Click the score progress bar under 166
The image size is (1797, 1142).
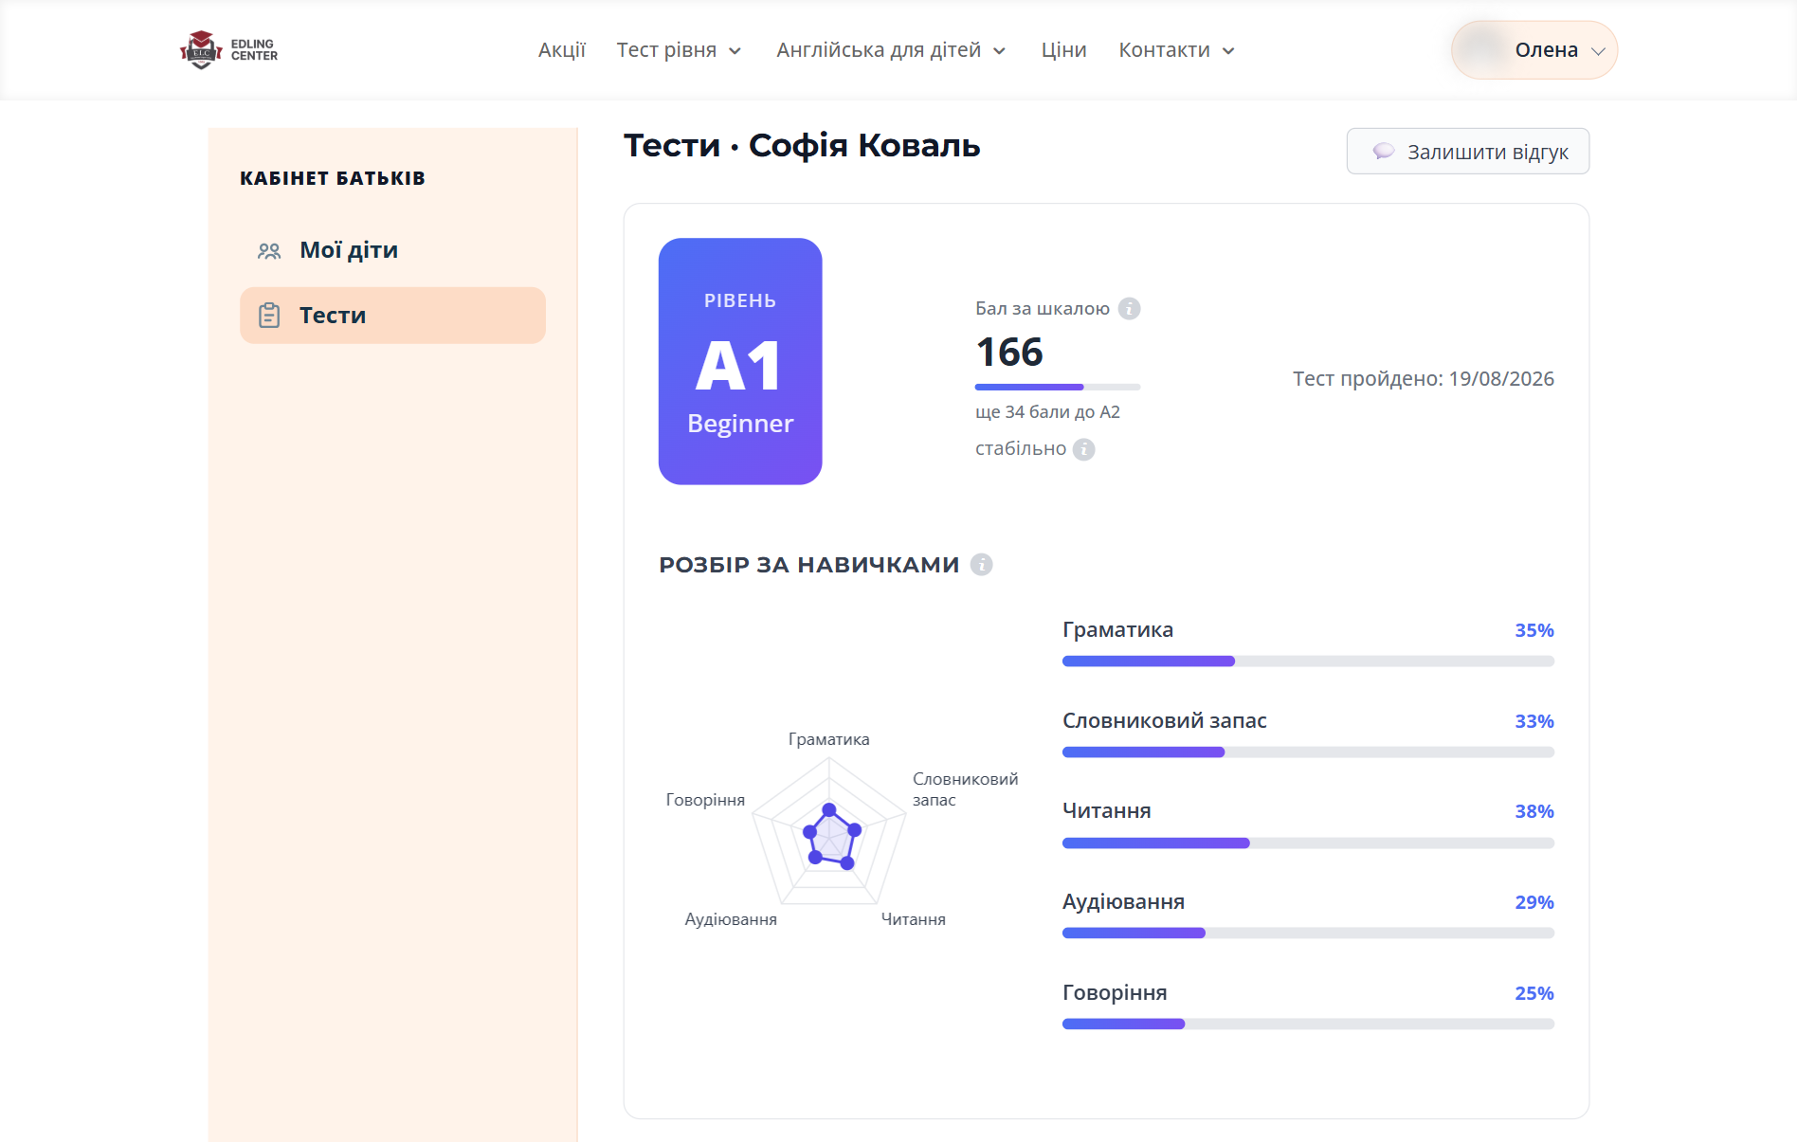click(x=1058, y=387)
